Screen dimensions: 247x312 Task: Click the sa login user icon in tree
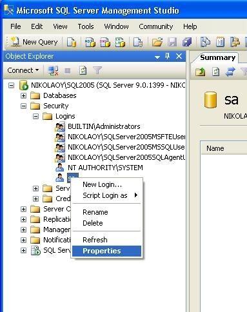[x=59, y=177]
